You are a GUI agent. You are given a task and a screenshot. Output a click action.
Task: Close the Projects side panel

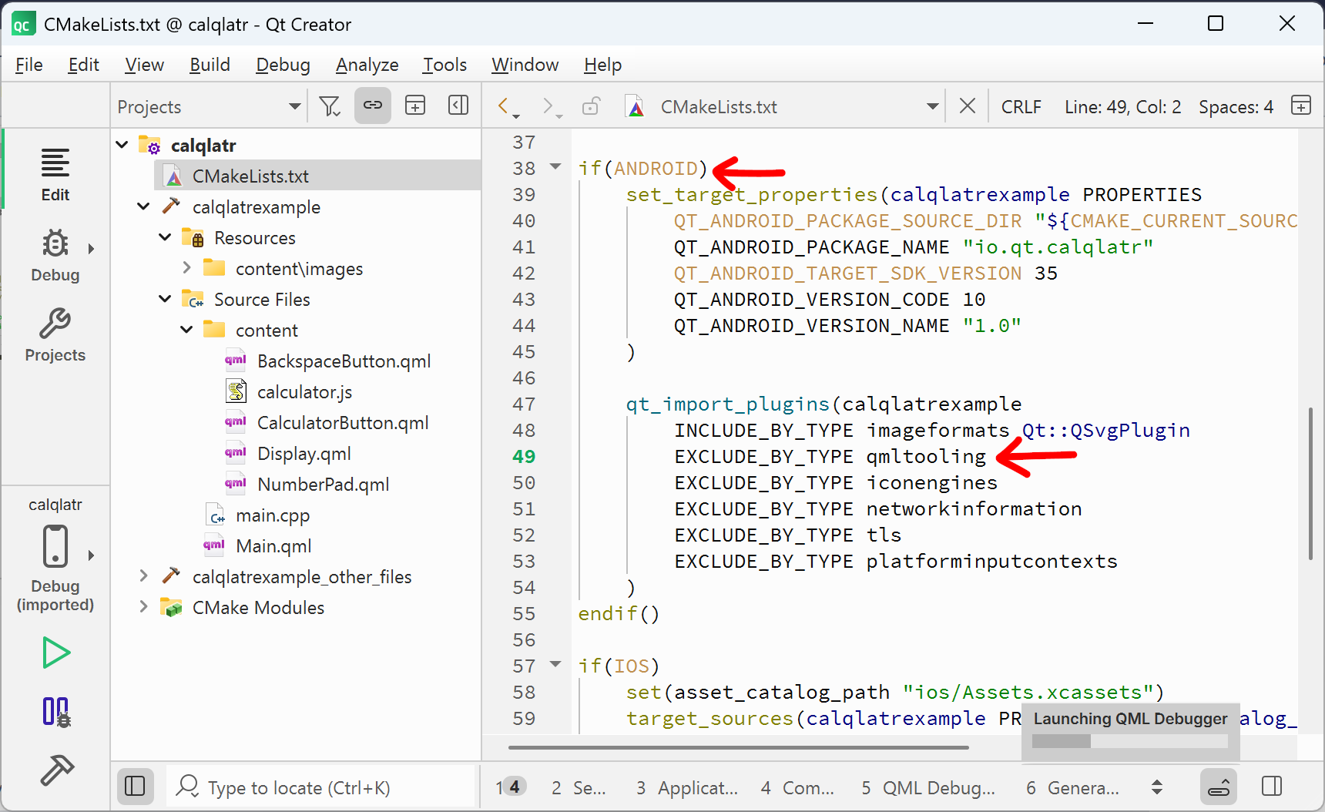click(x=458, y=106)
